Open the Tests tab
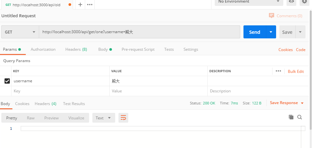This screenshot has width=312, height=148. pyautogui.click(x=169, y=49)
